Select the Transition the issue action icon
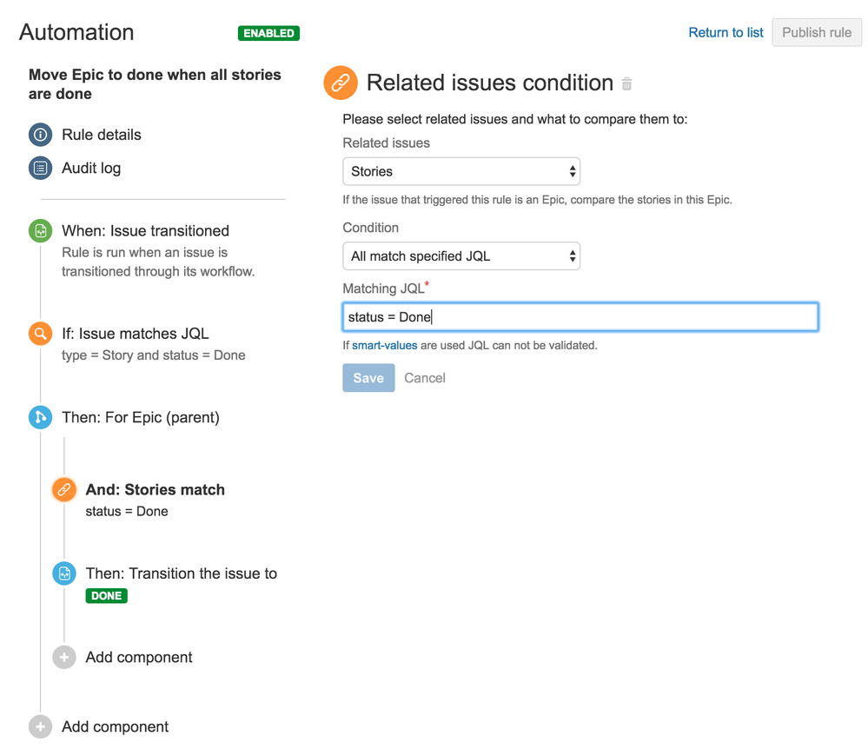 pyautogui.click(x=63, y=573)
